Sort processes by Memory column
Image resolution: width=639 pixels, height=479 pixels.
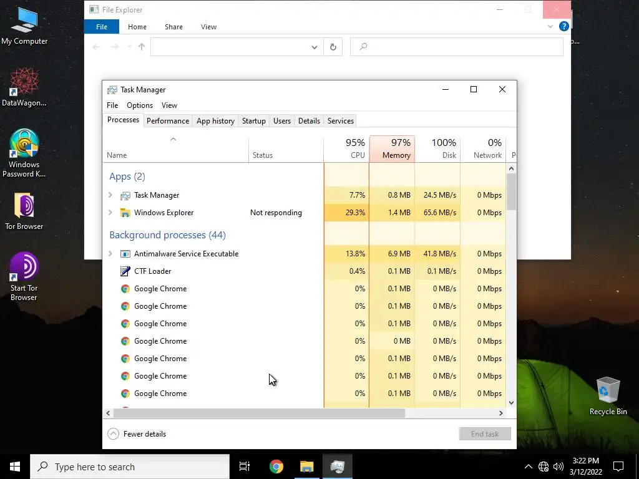pos(392,149)
